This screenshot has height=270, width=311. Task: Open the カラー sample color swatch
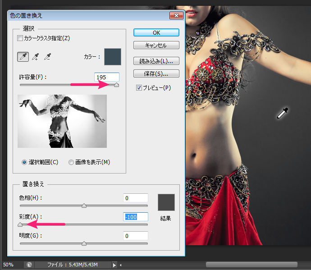coord(113,57)
